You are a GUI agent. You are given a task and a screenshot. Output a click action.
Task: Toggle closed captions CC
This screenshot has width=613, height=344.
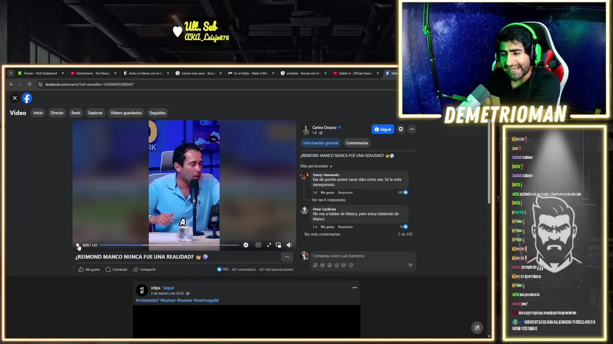click(258, 245)
